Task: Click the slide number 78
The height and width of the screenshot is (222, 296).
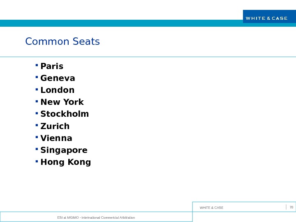Action: click(291, 207)
